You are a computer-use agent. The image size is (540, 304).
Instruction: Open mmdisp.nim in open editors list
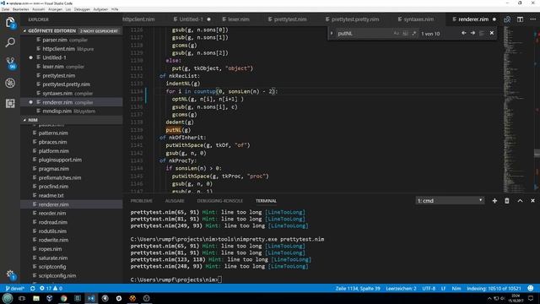(x=71, y=111)
